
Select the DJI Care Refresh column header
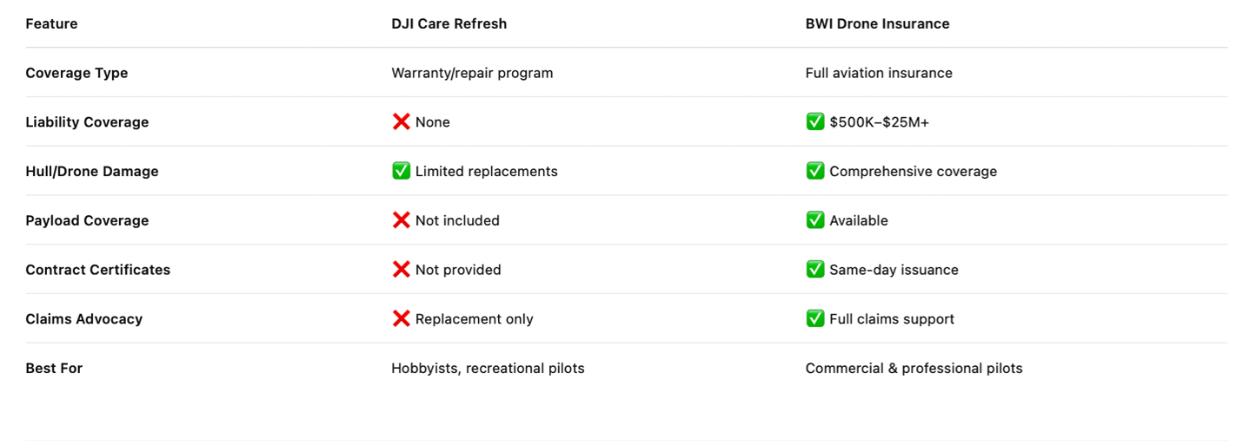pos(449,24)
